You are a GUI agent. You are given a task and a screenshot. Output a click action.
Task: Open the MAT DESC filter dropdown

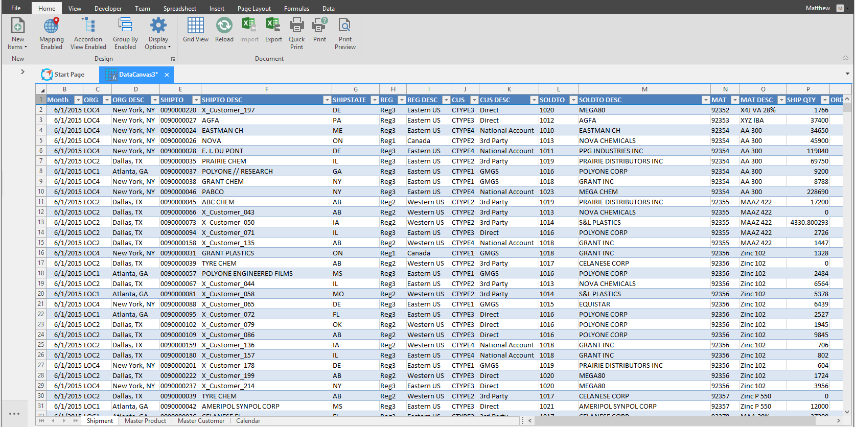pos(781,100)
